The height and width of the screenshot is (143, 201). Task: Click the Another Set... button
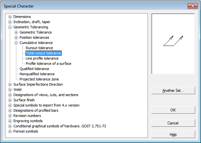(x=173, y=91)
